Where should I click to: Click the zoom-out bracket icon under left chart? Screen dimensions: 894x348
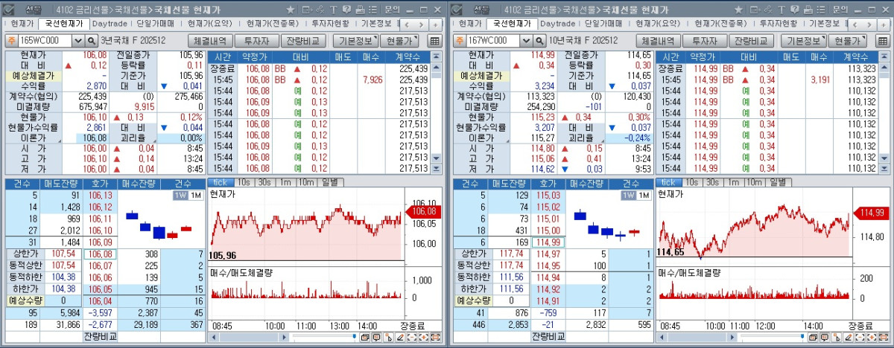pyautogui.click(x=412, y=337)
